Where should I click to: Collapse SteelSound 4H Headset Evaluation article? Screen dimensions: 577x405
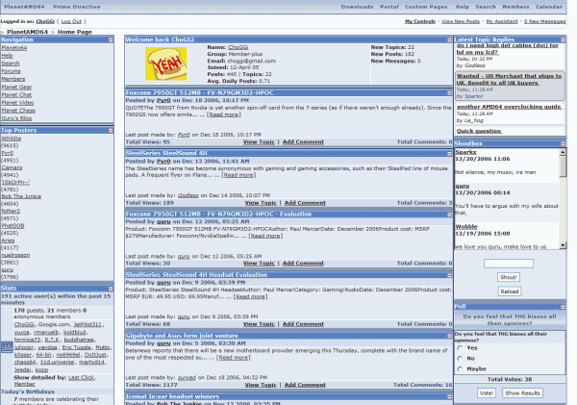point(449,275)
